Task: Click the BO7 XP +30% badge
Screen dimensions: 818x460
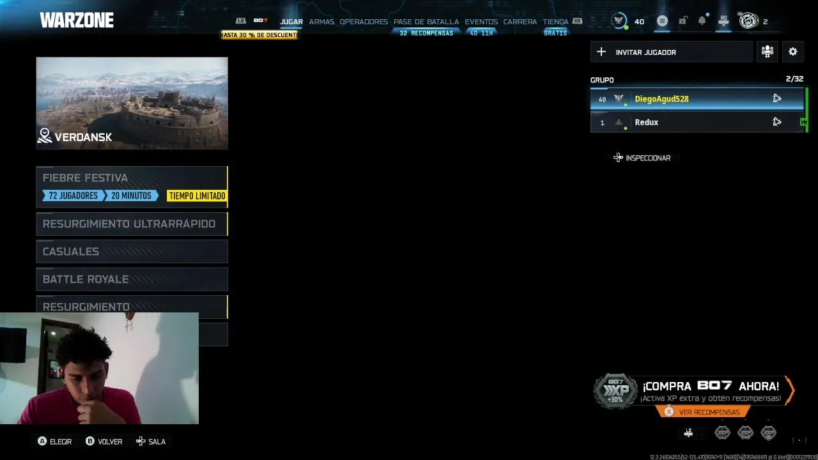Action: (x=615, y=391)
